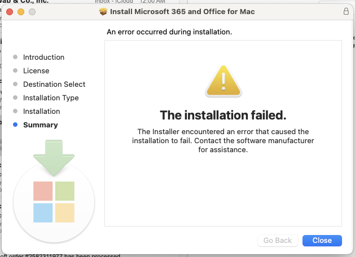Select the Installation Type step
This screenshot has height=257, width=355.
[51, 98]
